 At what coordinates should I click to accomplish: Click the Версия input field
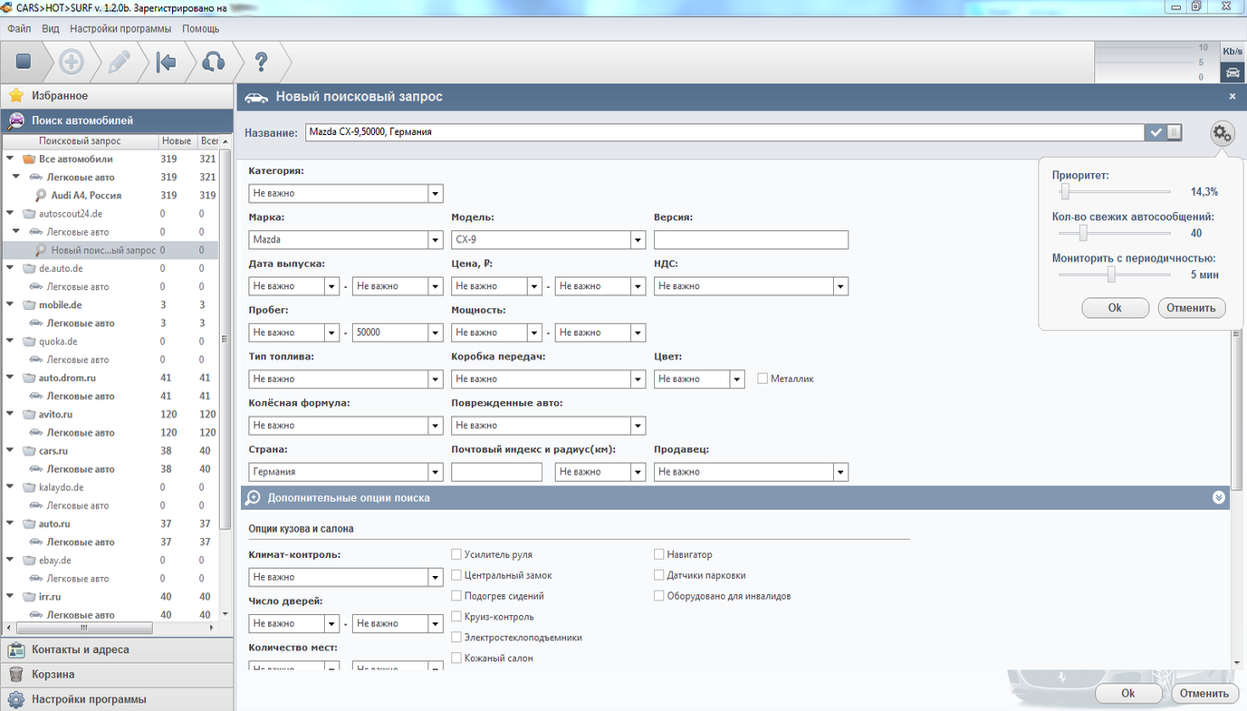point(751,240)
